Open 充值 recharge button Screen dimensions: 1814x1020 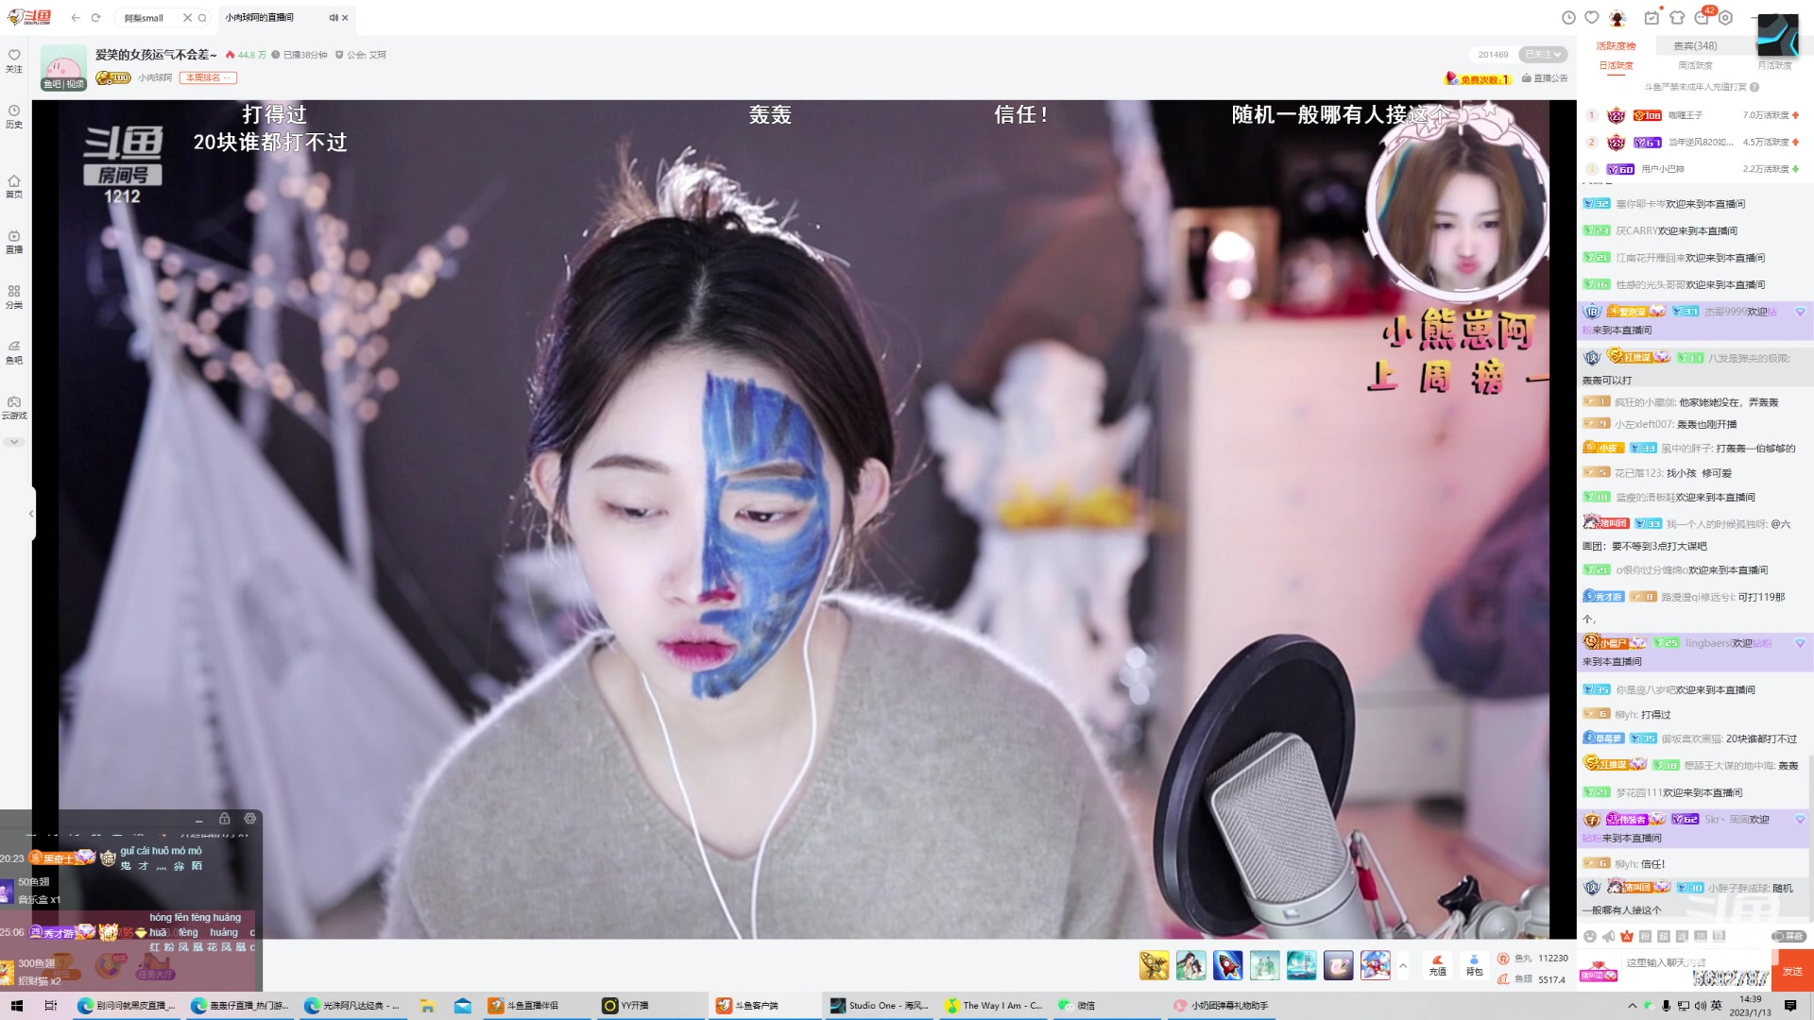tap(1437, 965)
